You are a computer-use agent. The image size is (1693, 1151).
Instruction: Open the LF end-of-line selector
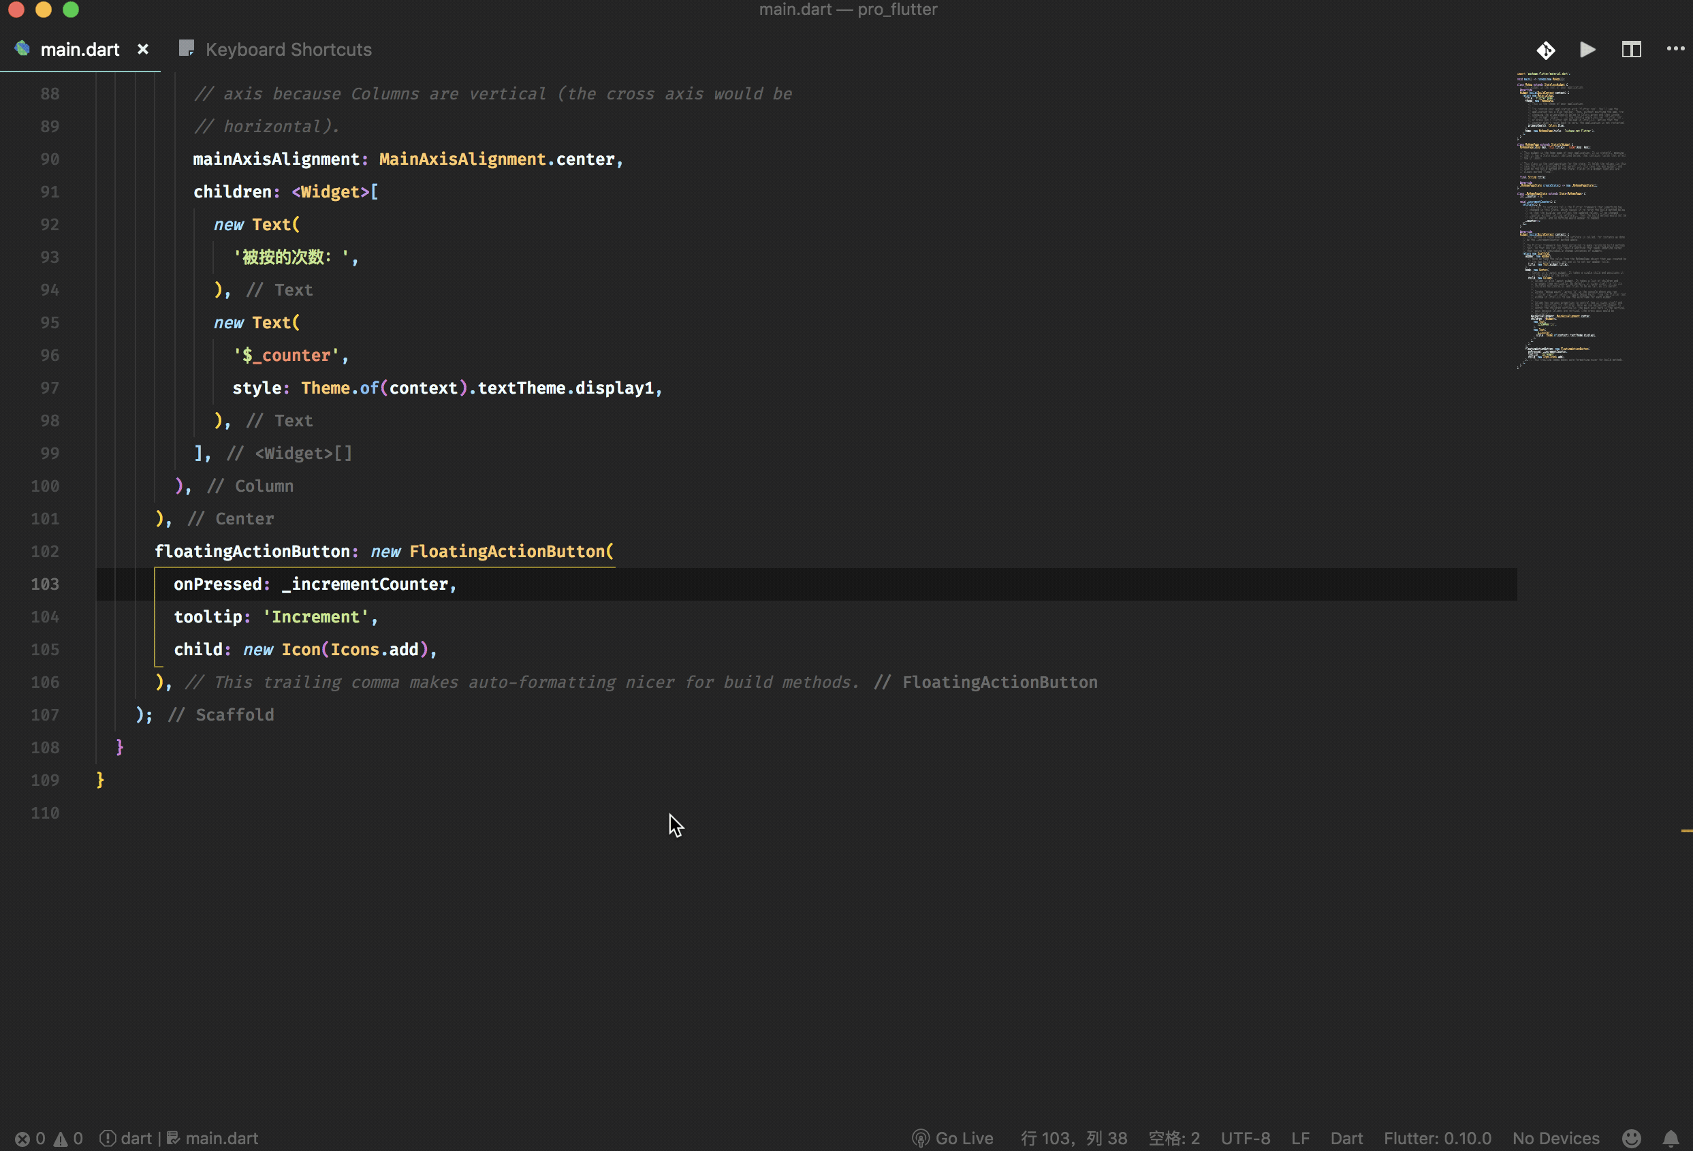pos(1299,1138)
